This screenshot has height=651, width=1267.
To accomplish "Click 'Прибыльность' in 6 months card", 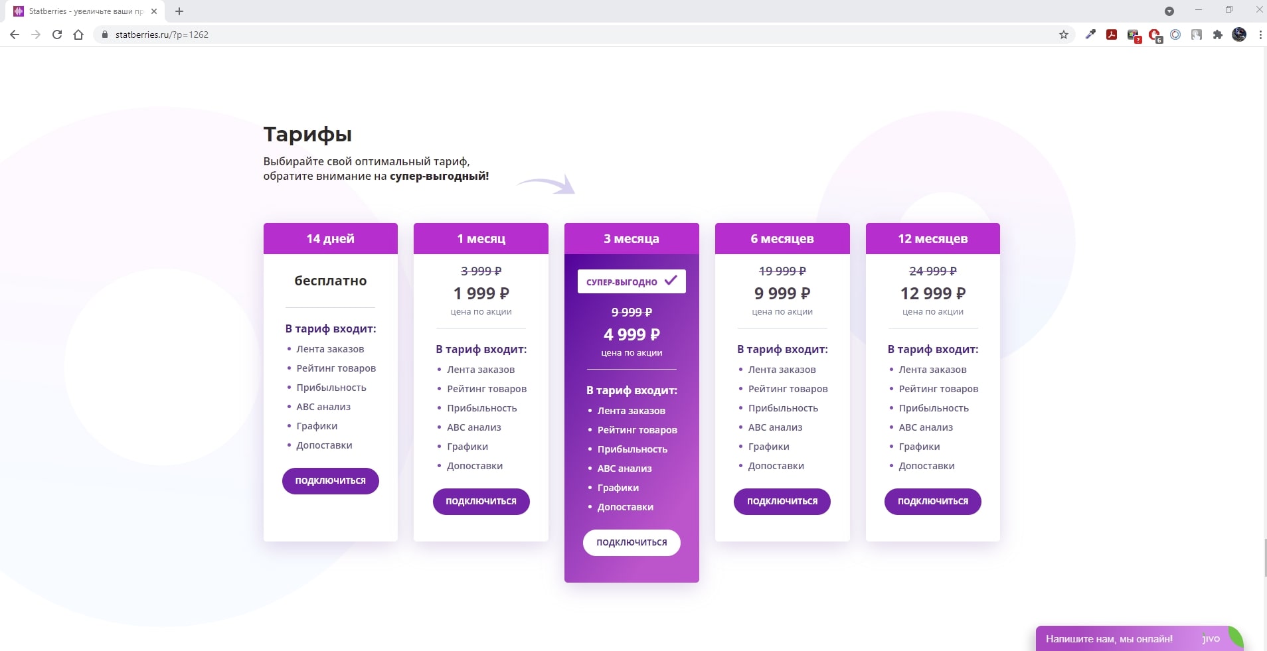I will point(783,408).
